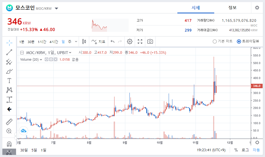Click the cloud chart watermark button
The width and height of the screenshot is (265, 157).
[x=23, y=131]
